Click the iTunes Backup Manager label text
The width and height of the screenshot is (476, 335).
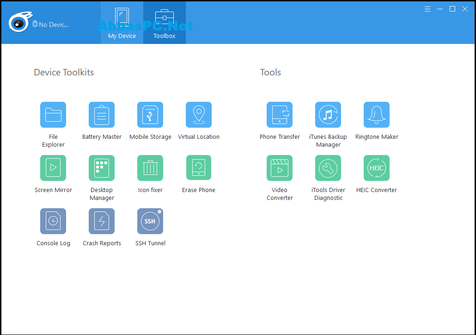[x=328, y=141]
